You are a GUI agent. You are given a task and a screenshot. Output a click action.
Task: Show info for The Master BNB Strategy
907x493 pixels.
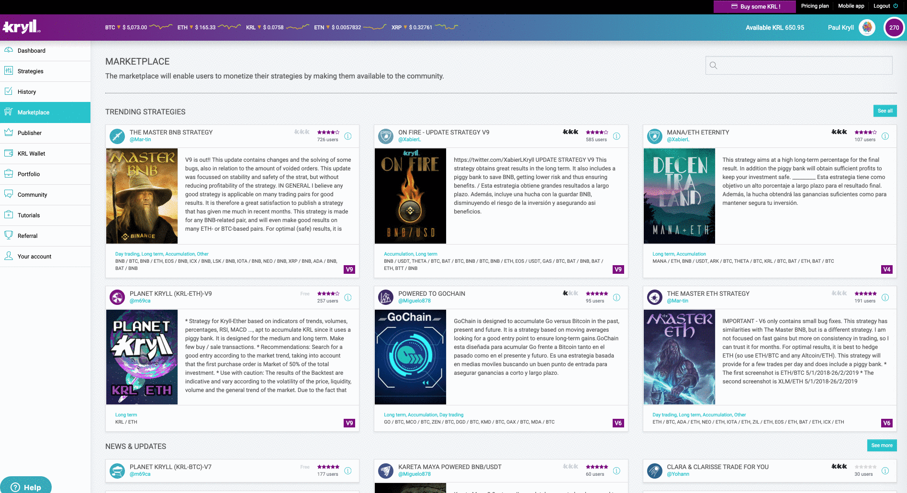(x=348, y=136)
